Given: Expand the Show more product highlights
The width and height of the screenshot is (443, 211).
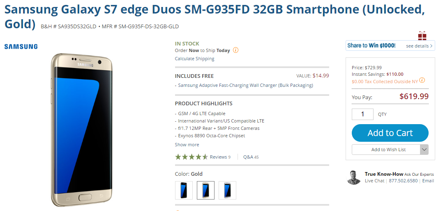Looking at the screenshot, I should coord(187,145).
